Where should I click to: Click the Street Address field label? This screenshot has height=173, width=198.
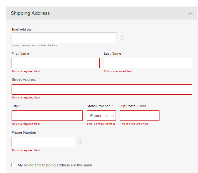pyautogui.click(x=24, y=80)
